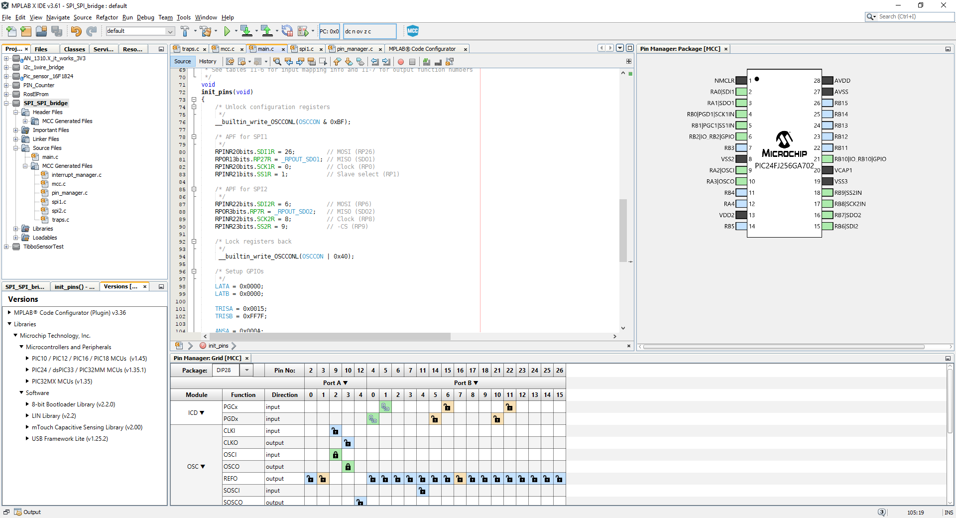Open the MCC Code Configurator icon
Screen dimensions: 956x518
(x=413, y=31)
